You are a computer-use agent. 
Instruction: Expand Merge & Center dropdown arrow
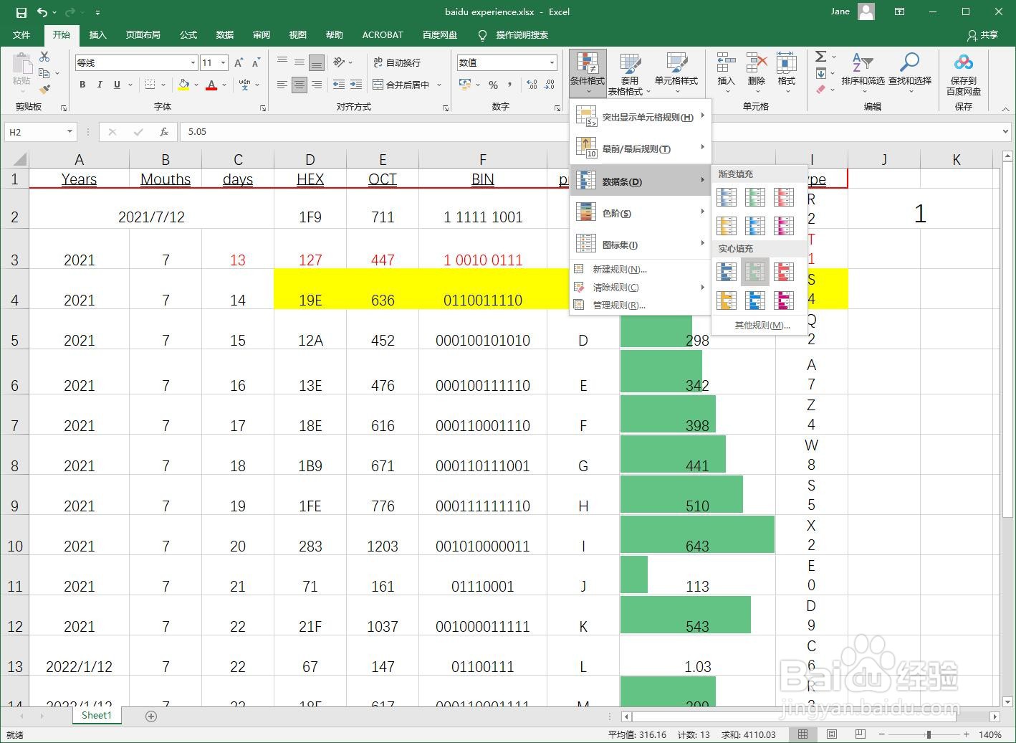click(x=438, y=85)
